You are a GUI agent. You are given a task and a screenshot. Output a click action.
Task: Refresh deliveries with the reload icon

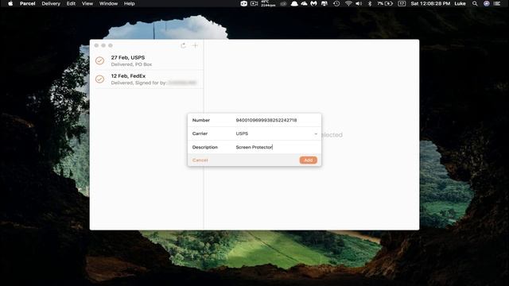pyautogui.click(x=184, y=46)
